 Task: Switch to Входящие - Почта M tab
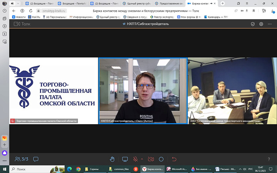[72, 3]
